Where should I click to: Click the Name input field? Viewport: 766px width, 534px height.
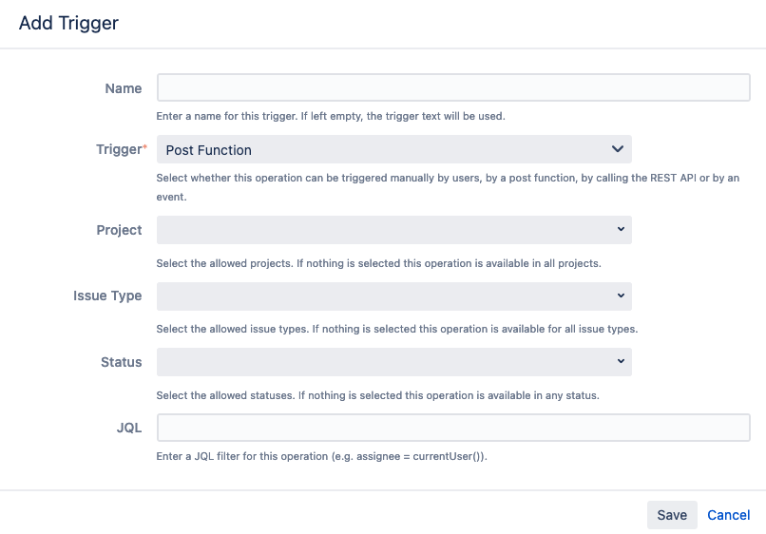click(453, 88)
